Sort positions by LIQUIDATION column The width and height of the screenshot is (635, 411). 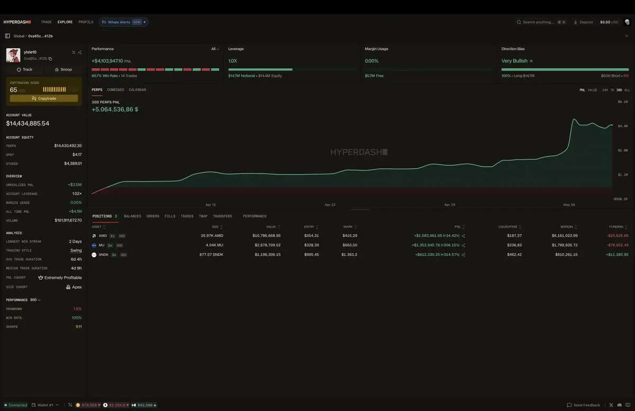tap(510, 227)
